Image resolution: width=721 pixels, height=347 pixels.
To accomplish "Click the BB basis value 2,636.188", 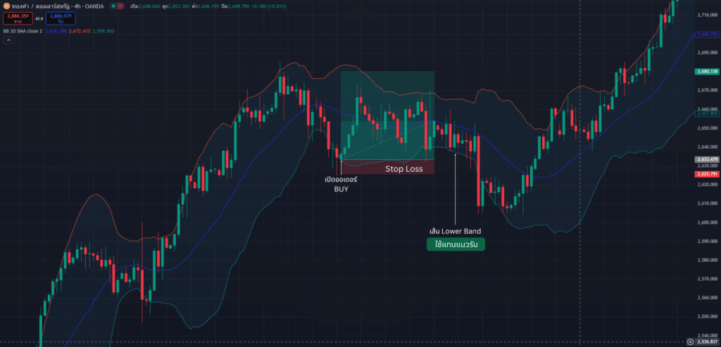I will point(56,31).
